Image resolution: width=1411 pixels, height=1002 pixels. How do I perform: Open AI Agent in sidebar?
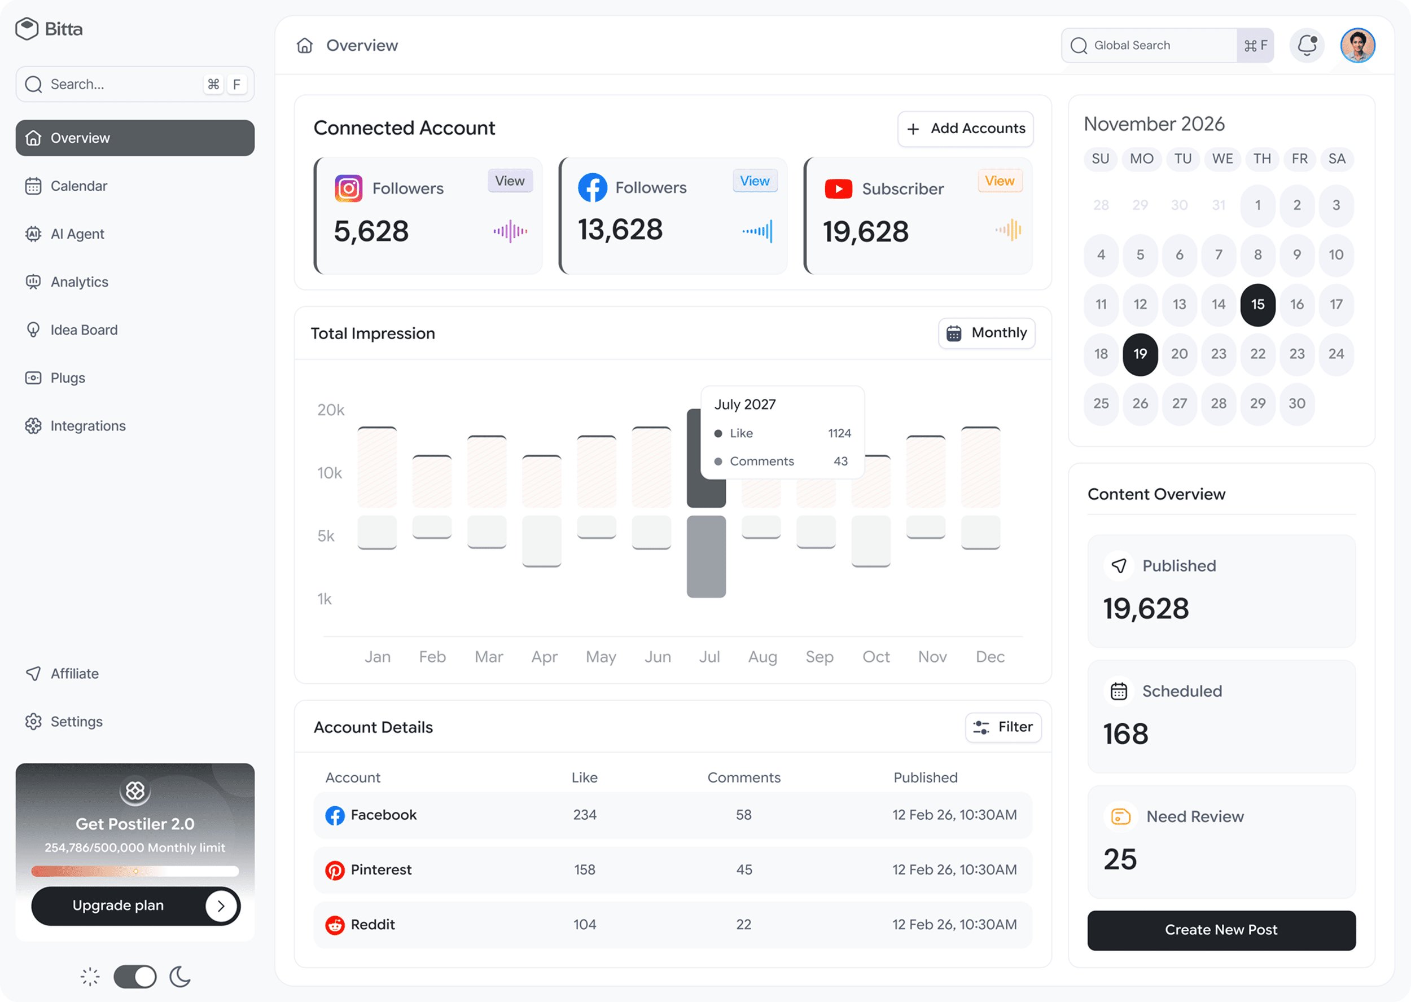click(135, 234)
